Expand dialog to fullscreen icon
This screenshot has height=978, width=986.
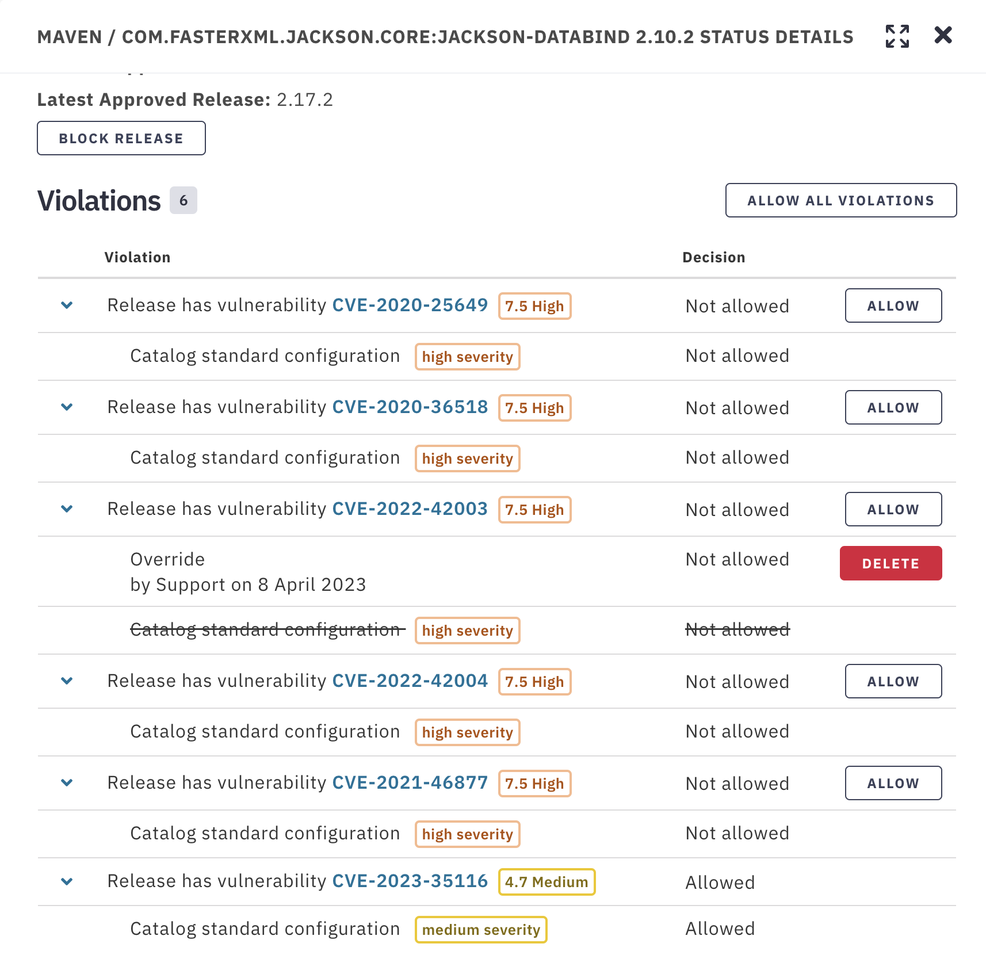coord(897,36)
